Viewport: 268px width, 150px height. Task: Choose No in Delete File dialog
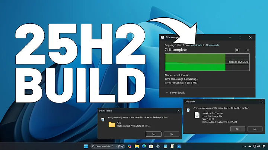(x=255, y=129)
